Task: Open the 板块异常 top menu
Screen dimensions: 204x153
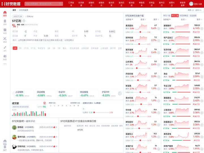Action: 112,4
